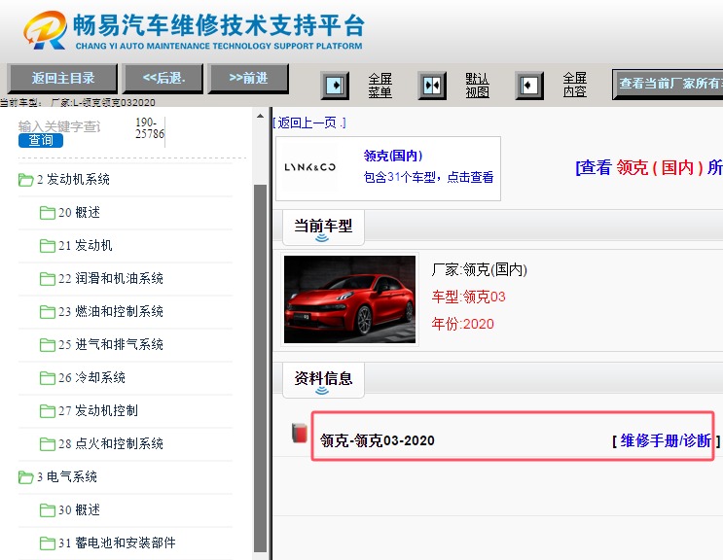
Task: Open the 27 发动机控制 tree item
Action: pyautogui.click(x=98, y=411)
